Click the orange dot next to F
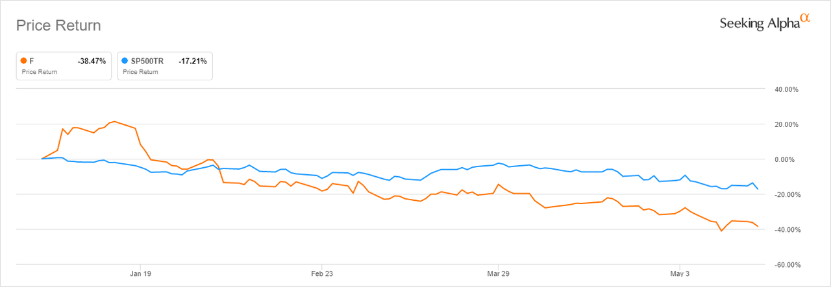831x287 pixels. tap(24, 61)
